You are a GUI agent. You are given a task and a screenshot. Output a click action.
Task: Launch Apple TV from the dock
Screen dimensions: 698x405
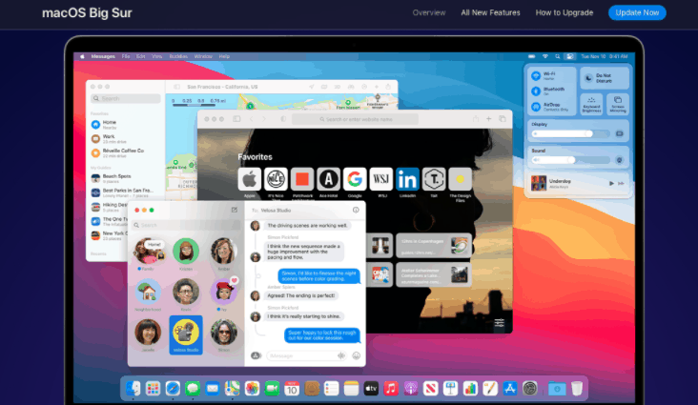click(x=371, y=389)
